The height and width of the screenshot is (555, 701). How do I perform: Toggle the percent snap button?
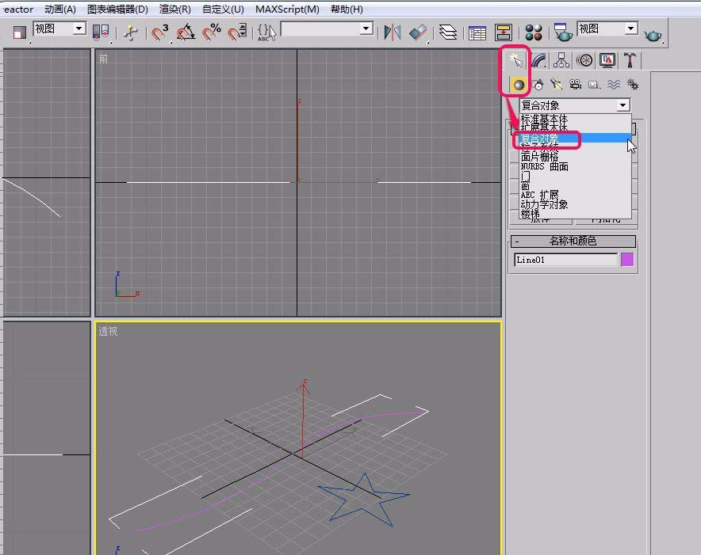[x=212, y=32]
